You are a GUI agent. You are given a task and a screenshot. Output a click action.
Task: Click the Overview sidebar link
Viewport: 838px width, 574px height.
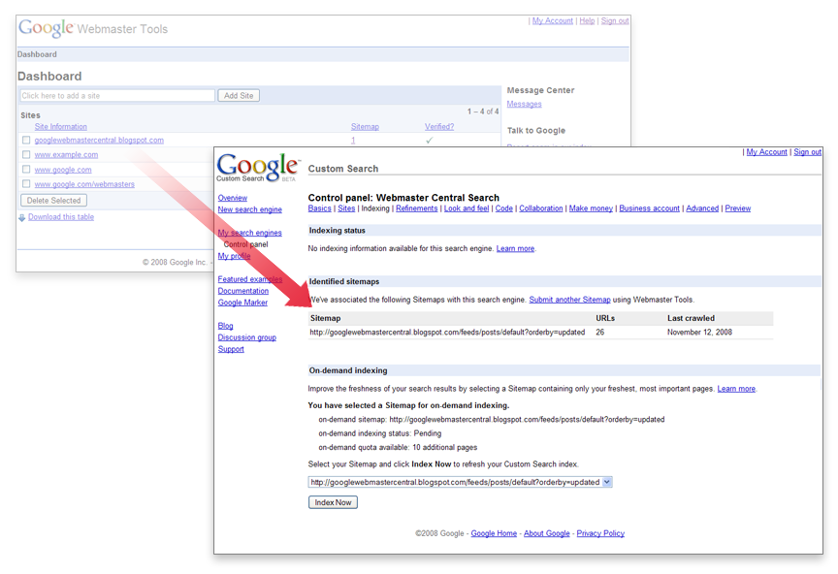coord(233,198)
